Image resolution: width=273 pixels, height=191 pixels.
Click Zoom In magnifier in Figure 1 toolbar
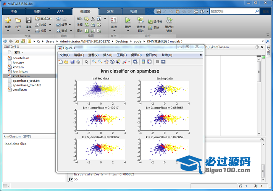(94, 62)
